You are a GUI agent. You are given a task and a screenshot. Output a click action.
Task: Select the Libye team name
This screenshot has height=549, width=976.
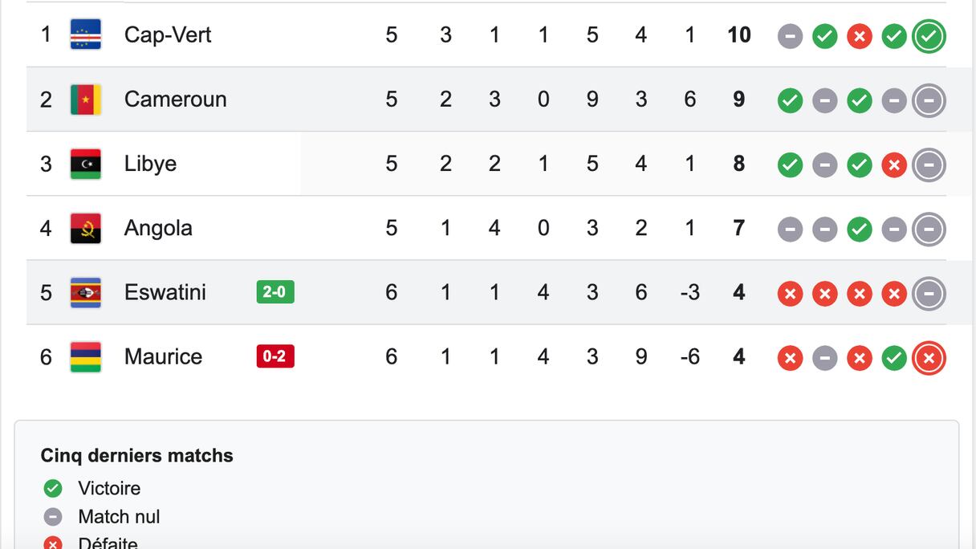coord(150,164)
